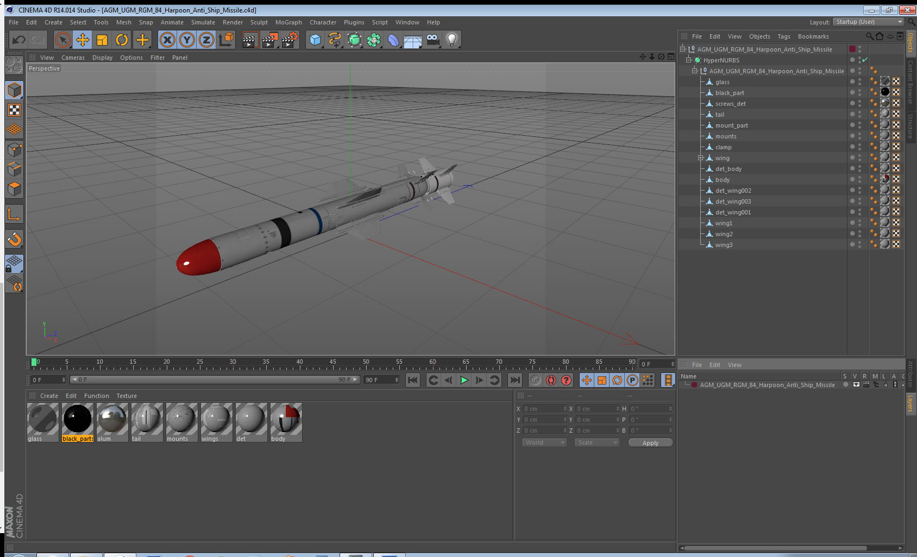
Task: Open the Sculpt menu
Action: 259,22
